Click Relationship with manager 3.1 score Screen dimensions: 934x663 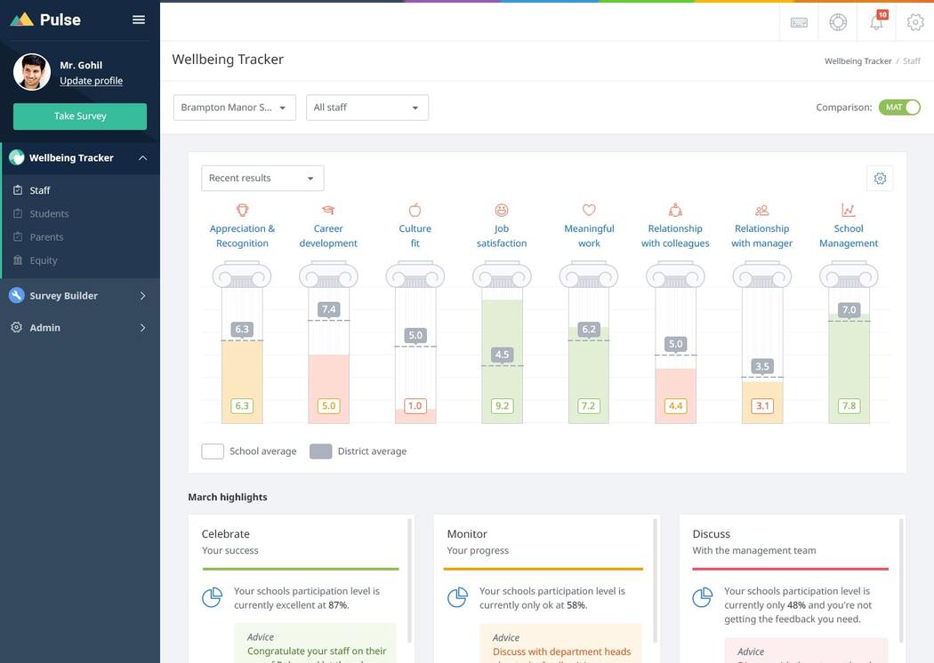(762, 406)
